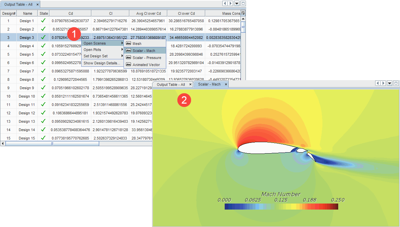Select Scalar - Mach in scenes submenu
This screenshot has width=400, height=227.
coord(144,51)
